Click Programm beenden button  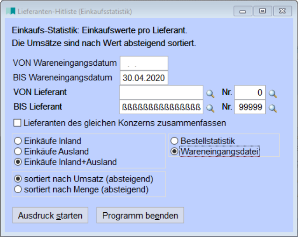click(140, 216)
